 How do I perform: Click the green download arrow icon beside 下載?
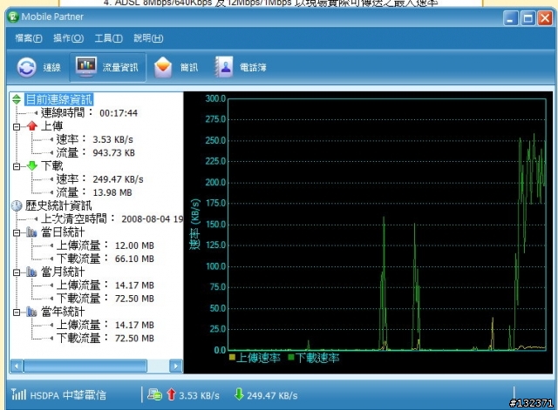pos(32,165)
